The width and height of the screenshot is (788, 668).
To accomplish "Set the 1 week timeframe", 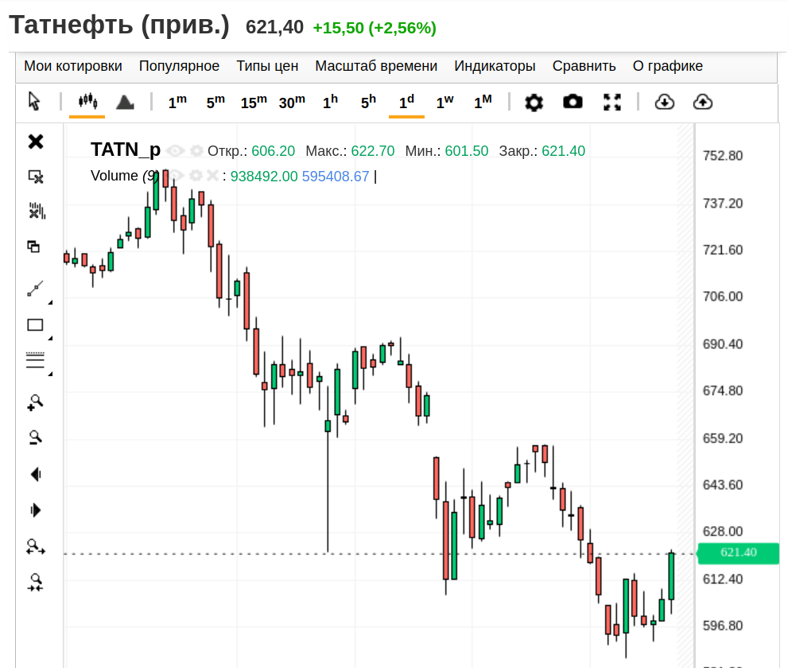I will 444,102.
